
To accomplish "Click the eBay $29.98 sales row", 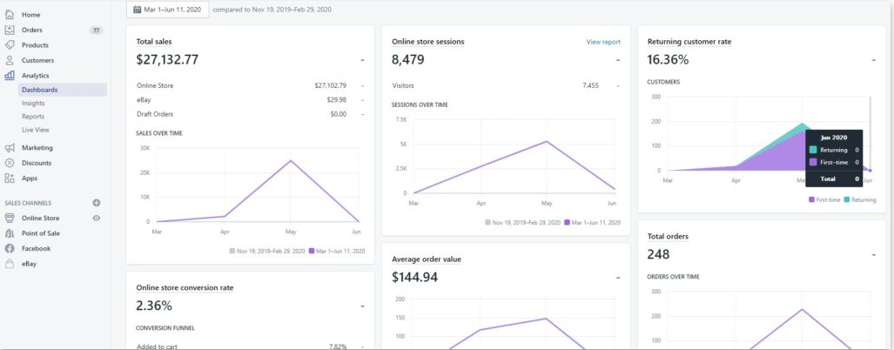I will click(250, 100).
